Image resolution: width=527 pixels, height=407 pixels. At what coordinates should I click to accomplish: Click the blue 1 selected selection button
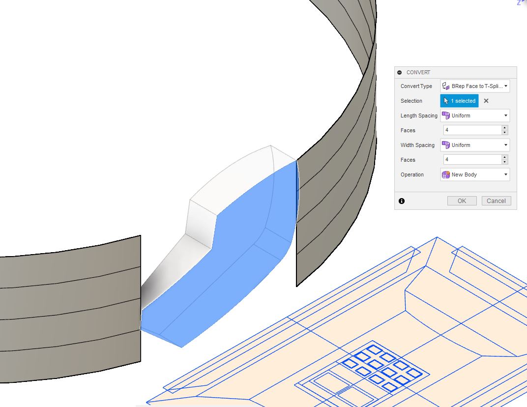coord(459,101)
